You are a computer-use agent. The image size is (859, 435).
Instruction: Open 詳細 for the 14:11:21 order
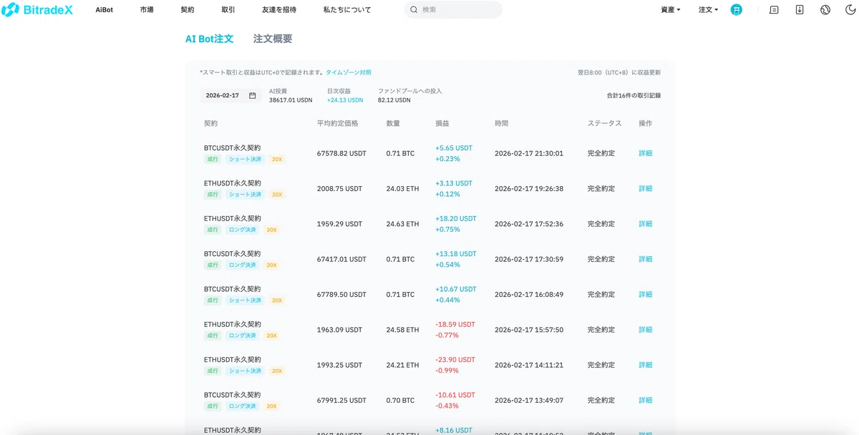pyautogui.click(x=646, y=365)
